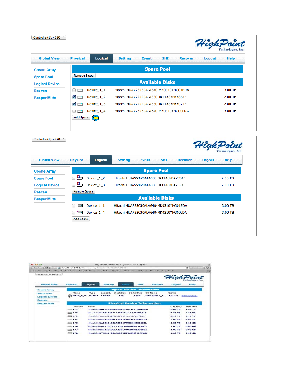Open Event tab in middle screenshot
The height and width of the screenshot is (378, 292).
[145, 160]
